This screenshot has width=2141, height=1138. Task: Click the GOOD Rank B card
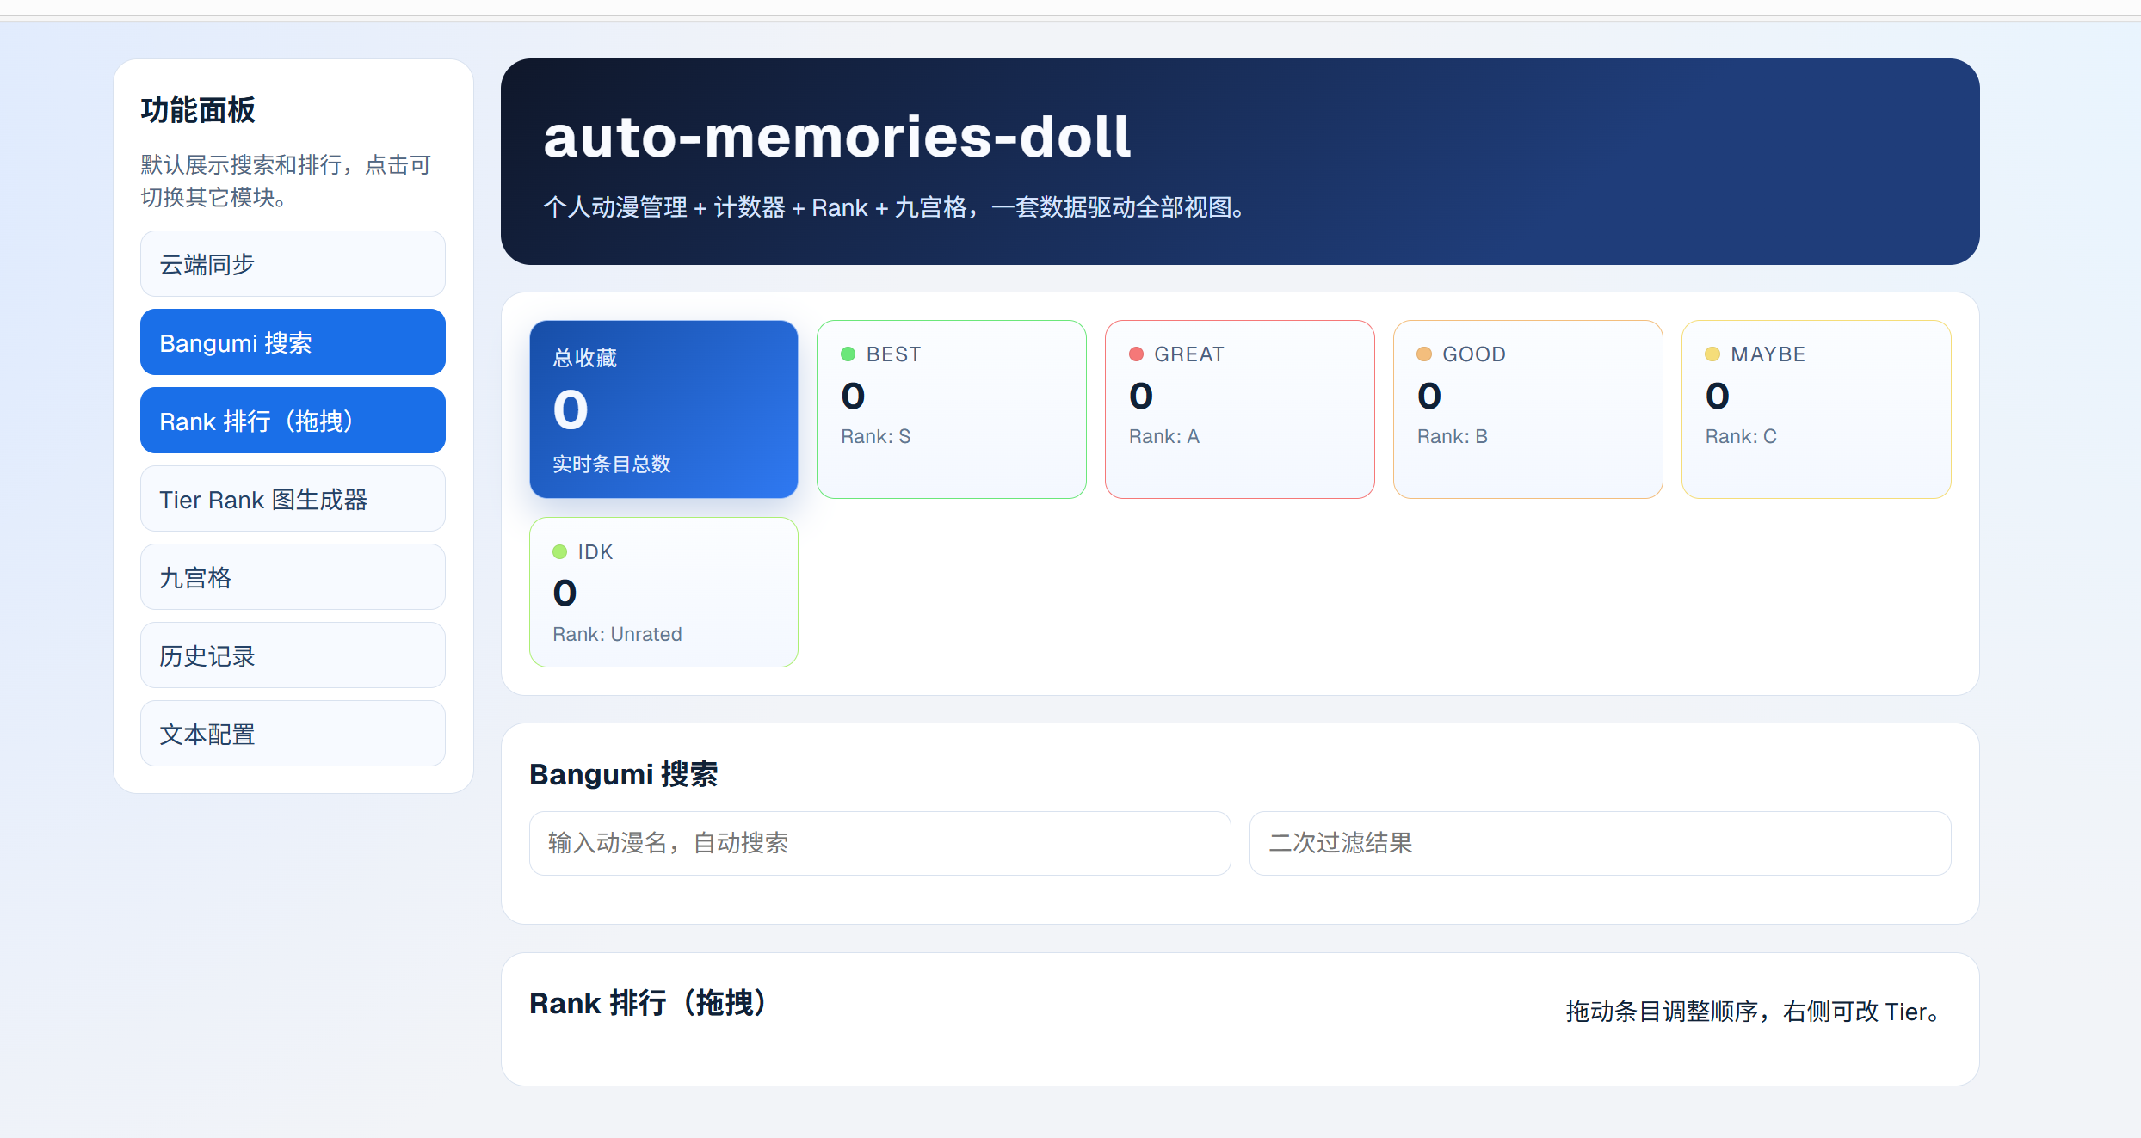(1527, 410)
